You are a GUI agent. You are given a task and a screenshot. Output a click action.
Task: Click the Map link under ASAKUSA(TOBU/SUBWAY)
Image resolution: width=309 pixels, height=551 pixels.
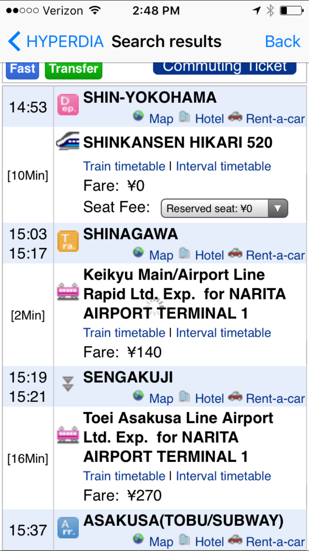161,541
